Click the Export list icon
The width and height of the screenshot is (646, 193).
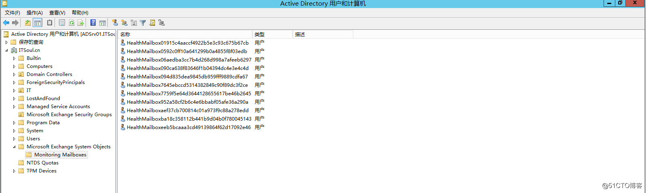81,23
